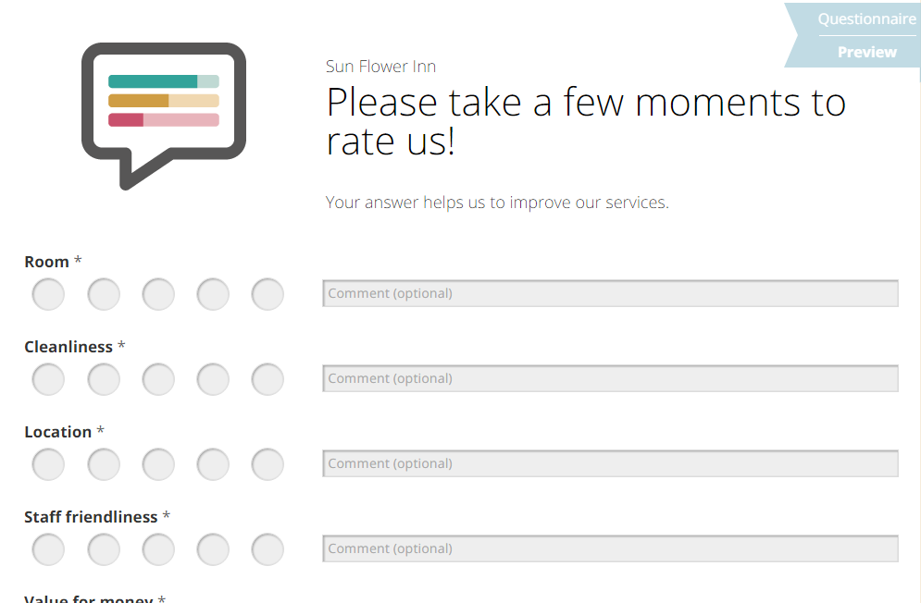Viewport: 921px width, 603px height.
Task: Choose the fifth Location rating circle
Action: tap(268, 464)
